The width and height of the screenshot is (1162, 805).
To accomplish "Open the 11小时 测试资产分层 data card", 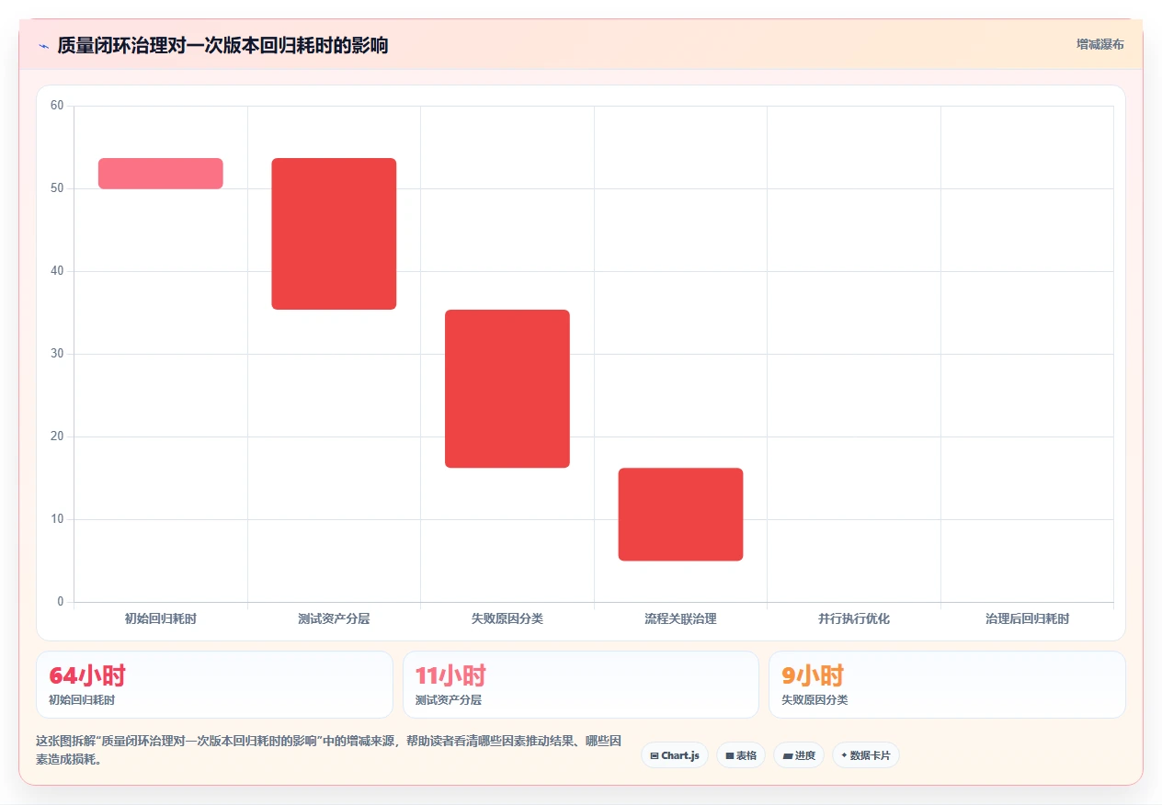I will pos(581,685).
